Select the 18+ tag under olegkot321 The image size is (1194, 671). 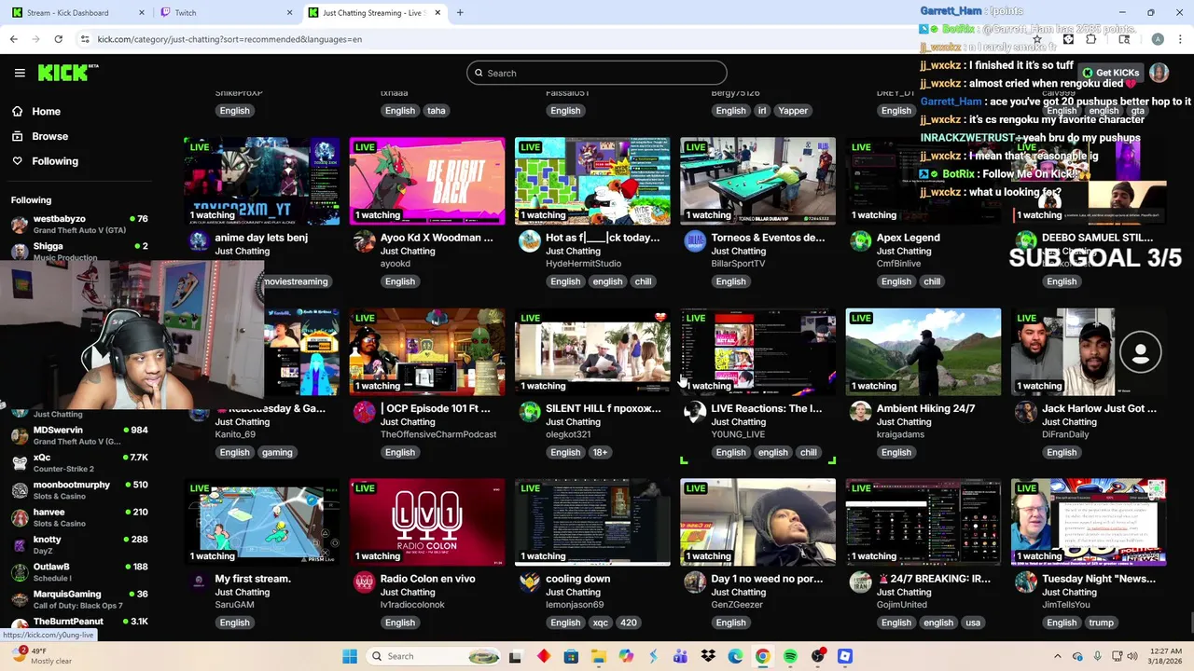click(600, 452)
